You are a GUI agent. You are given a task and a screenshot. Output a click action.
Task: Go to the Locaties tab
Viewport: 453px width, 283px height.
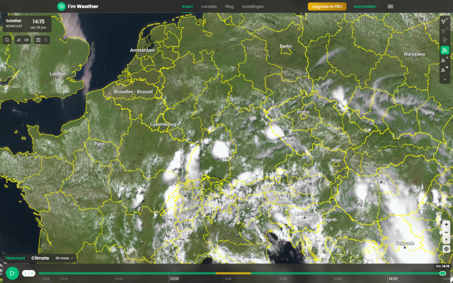click(x=209, y=6)
